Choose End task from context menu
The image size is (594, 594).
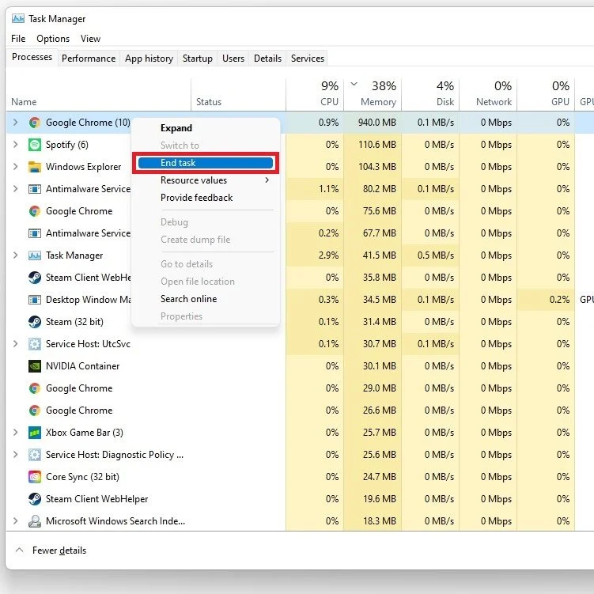pos(206,163)
